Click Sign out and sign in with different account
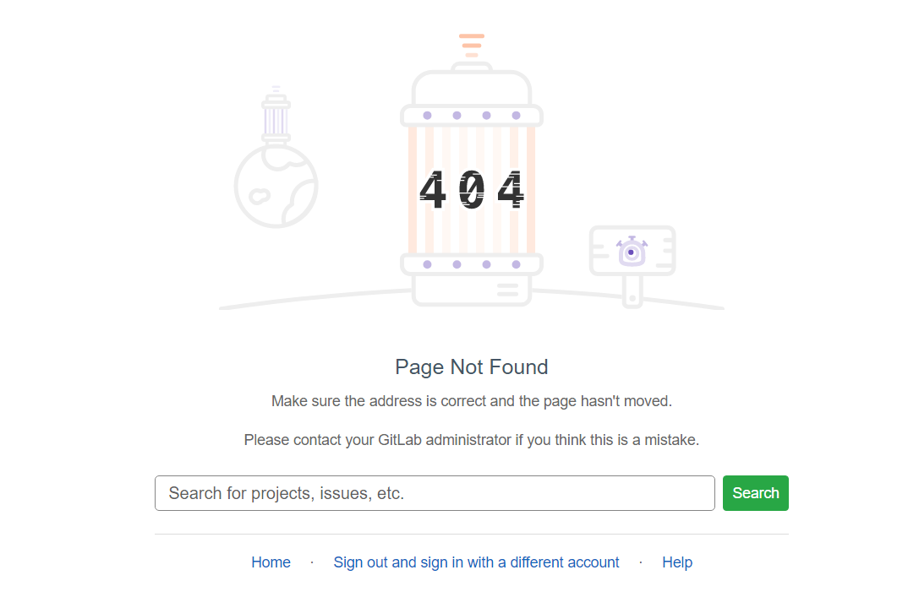 [x=476, y=562]
